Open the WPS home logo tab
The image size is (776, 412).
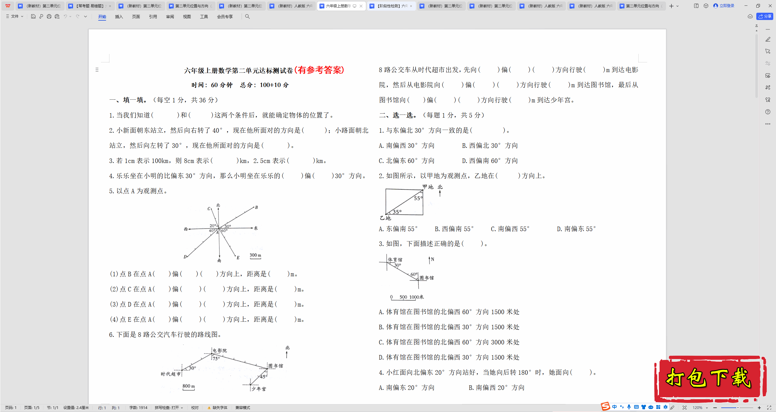(8, 6)
